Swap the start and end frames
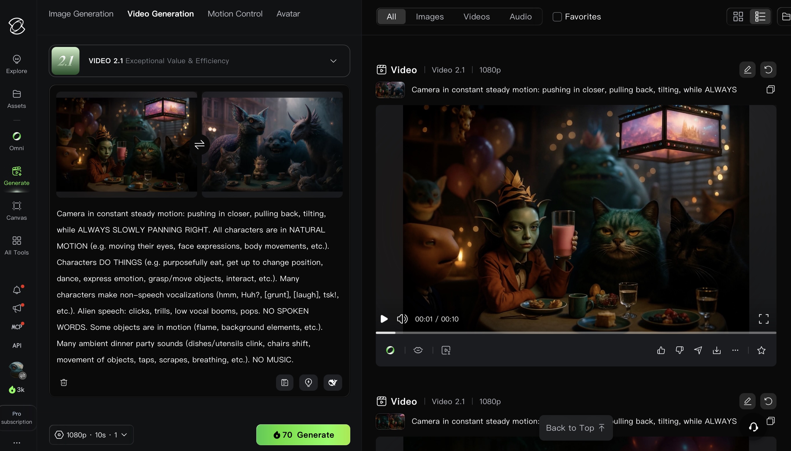Viewport: 791px width, 451px height. pos(199,144)
